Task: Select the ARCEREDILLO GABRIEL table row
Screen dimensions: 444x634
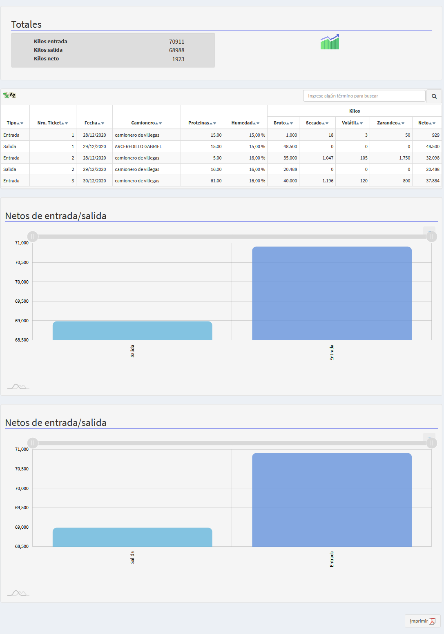Action: click(138, 146)
